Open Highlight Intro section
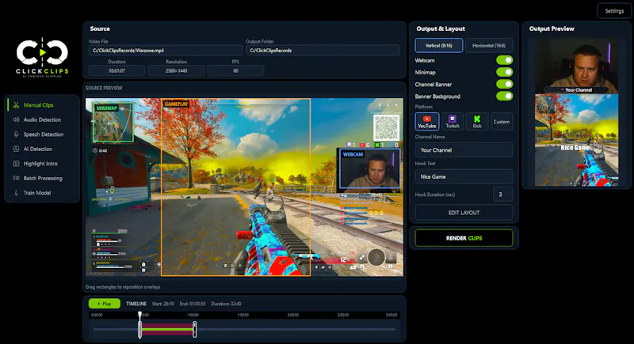Image resolution: width=634 pixels, height=344 pixels. coord(43,164)
